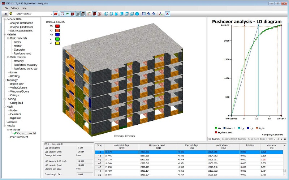The image size is (289, 180).
Task: Click the zoom extents toolbar icon
Action: 144,14
